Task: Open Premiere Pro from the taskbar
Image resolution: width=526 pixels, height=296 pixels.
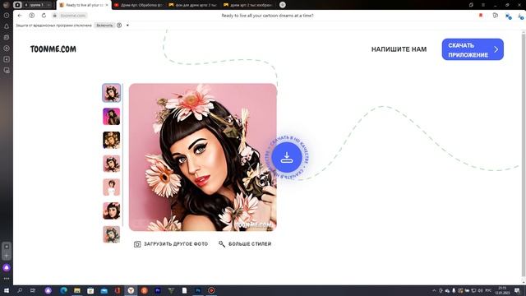Action: pos(158,290)
